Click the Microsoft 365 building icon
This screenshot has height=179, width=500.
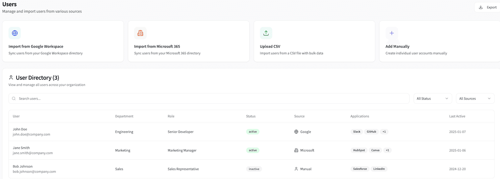140,33
